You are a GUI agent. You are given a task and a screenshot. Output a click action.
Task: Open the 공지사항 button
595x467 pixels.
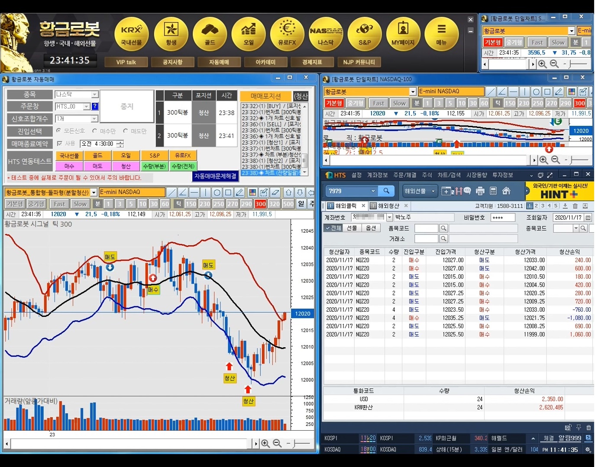[x=172, y=62]
